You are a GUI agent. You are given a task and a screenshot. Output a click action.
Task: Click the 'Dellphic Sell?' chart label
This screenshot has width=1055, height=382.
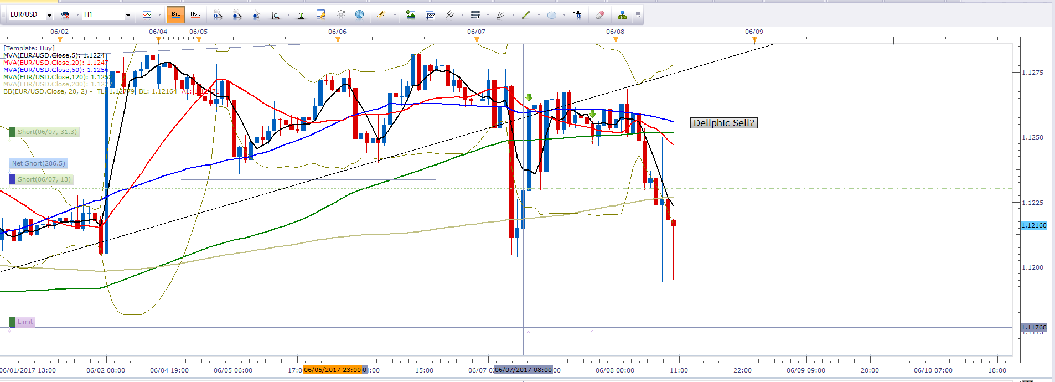723,123
